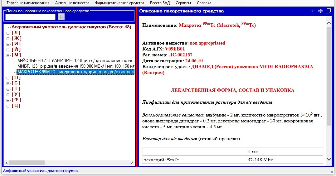Expand the [ Ф ] tree node

8,100
